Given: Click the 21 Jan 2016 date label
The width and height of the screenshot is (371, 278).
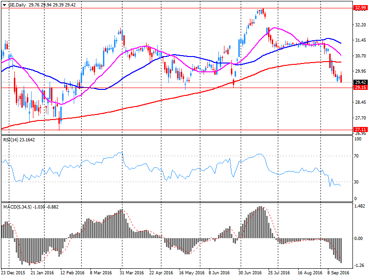Looking at the screenshot, I should (x=42, y=272).
